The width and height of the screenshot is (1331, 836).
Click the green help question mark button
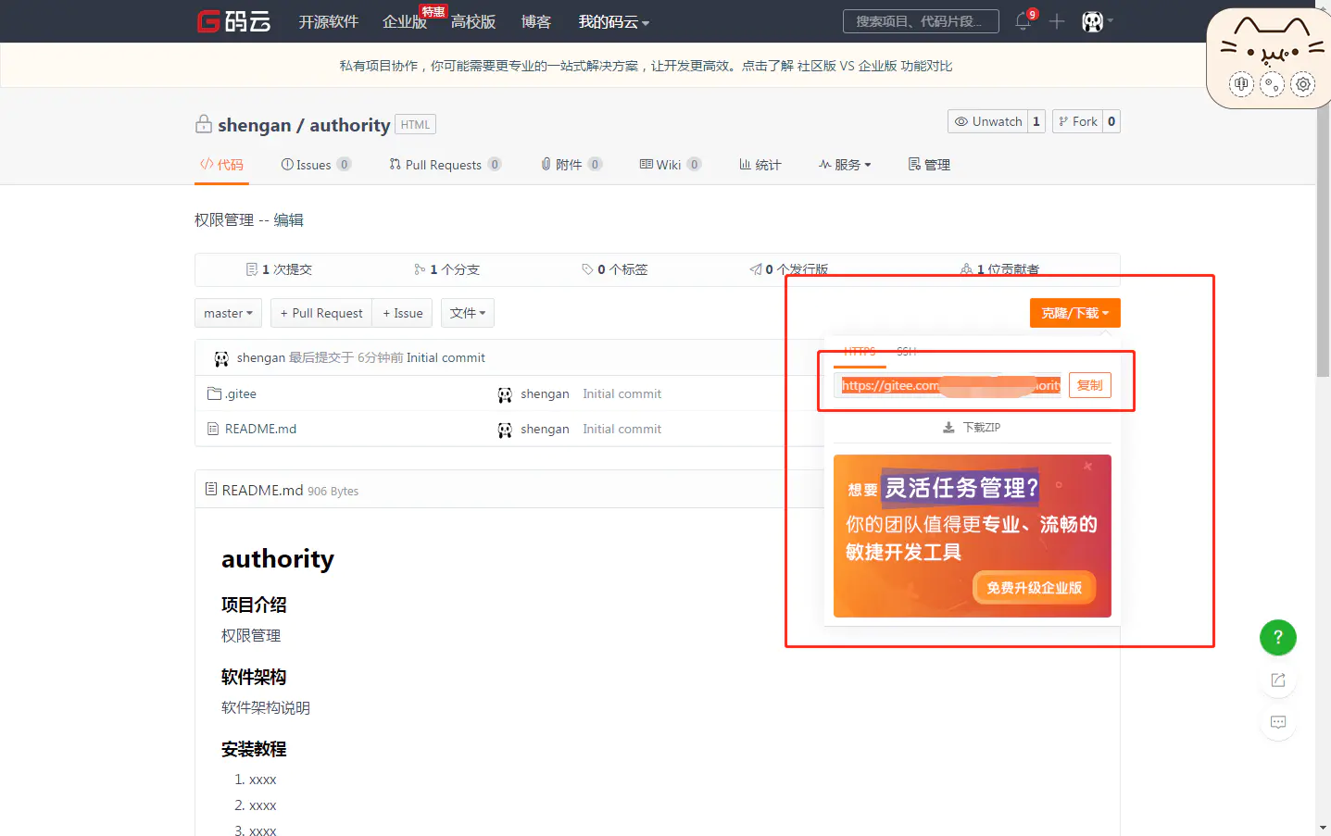[x=1278, y=637]
